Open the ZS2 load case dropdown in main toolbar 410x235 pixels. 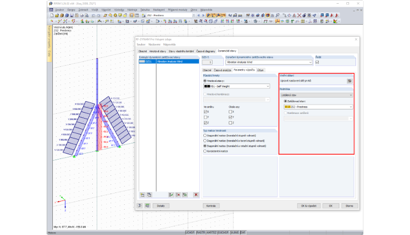pos(194,16)
